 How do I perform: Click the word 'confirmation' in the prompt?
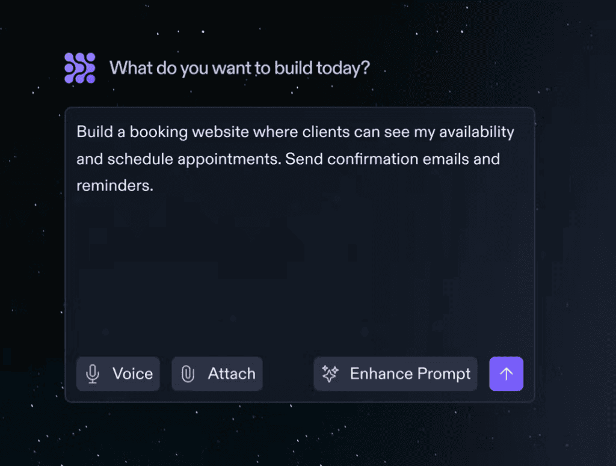[373, 159]
